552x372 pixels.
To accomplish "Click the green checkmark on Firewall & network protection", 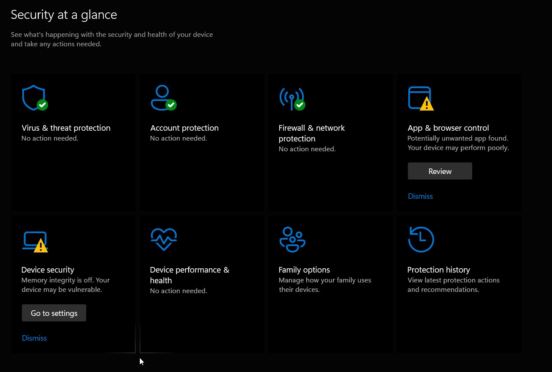I will click(299, 105).
